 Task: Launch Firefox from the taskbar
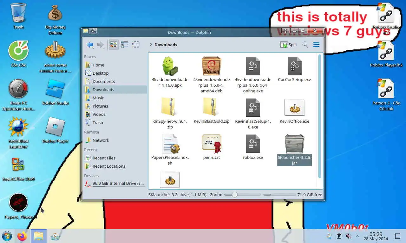[x=22, y=236]
